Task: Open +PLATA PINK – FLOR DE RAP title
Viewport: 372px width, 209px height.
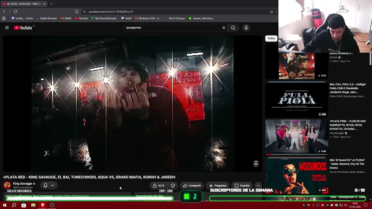Action: click(x=348, y=125)
